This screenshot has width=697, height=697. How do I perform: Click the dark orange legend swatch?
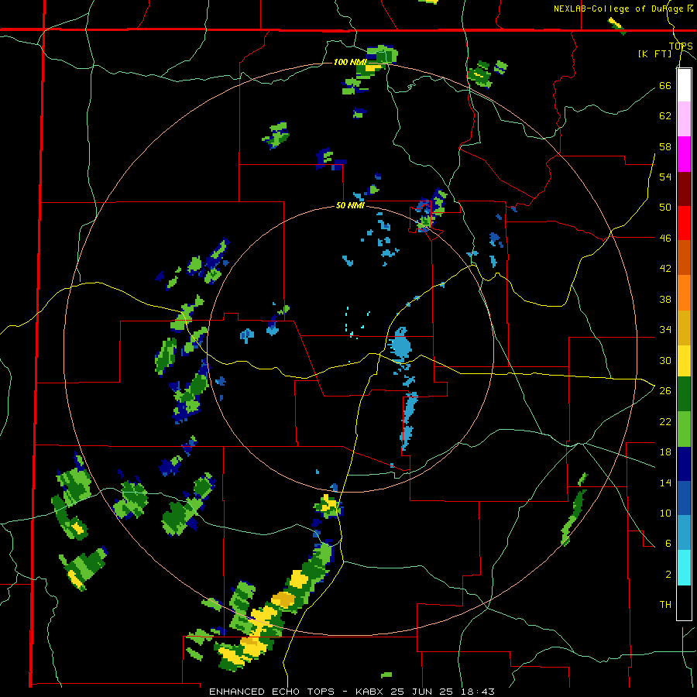click(x=684, y=258)
